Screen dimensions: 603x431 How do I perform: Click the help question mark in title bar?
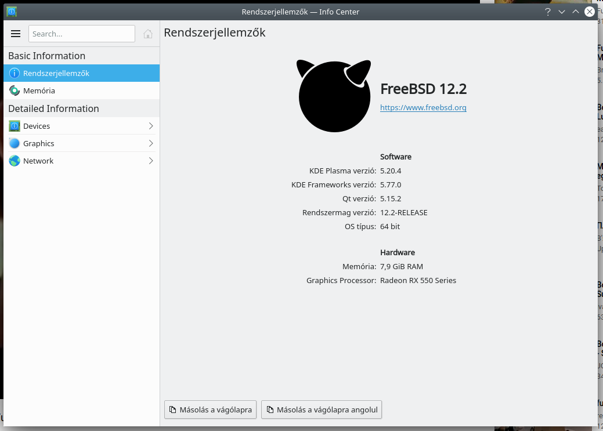click(x=548, y=12)
